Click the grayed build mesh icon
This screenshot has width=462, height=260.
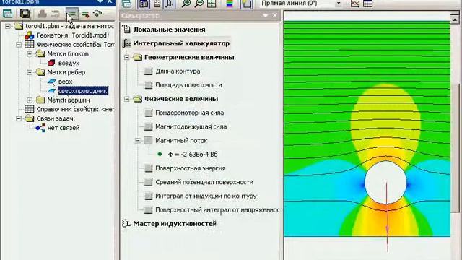42,14
